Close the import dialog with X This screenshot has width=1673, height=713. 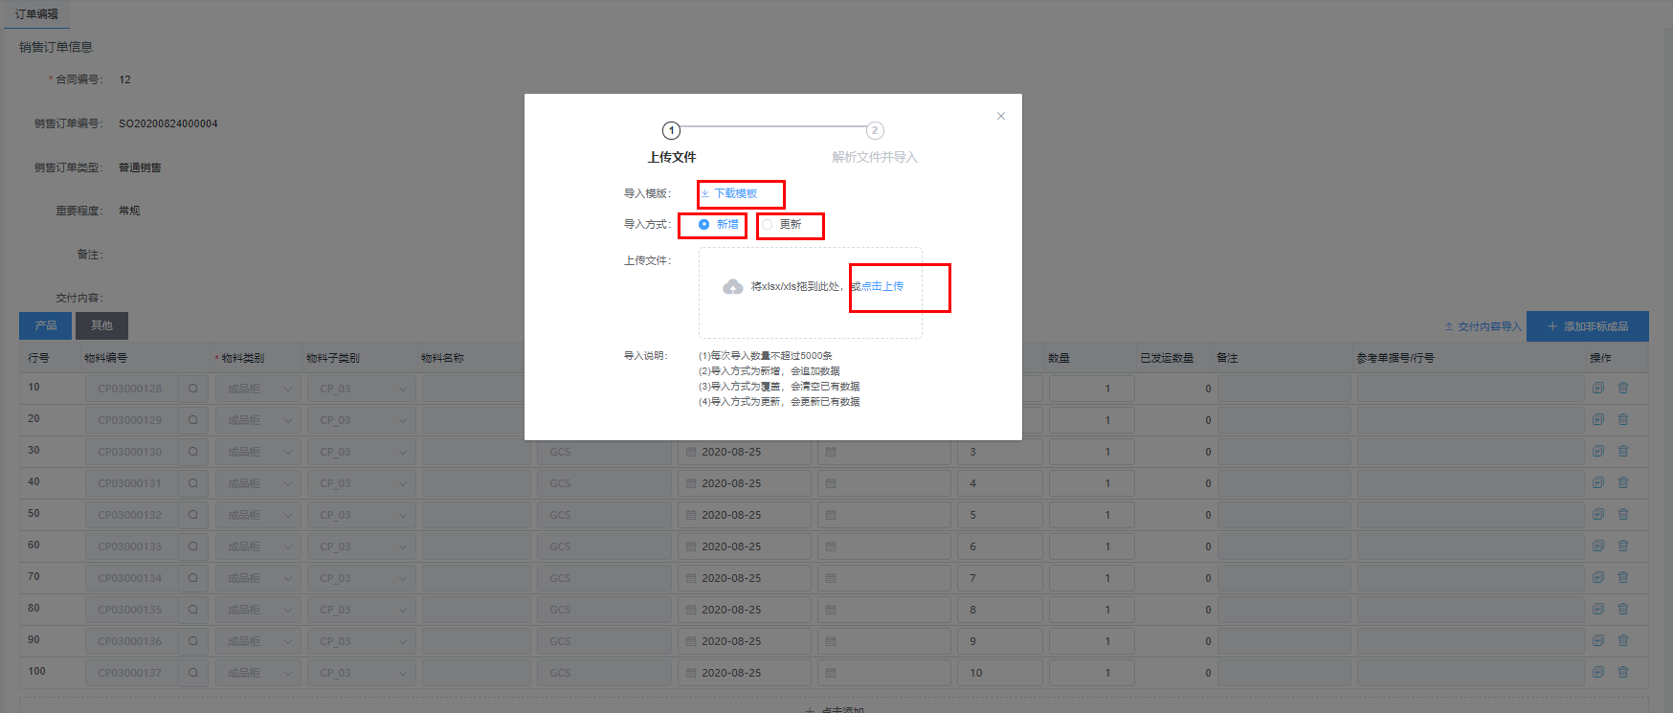click(1000, 116)
